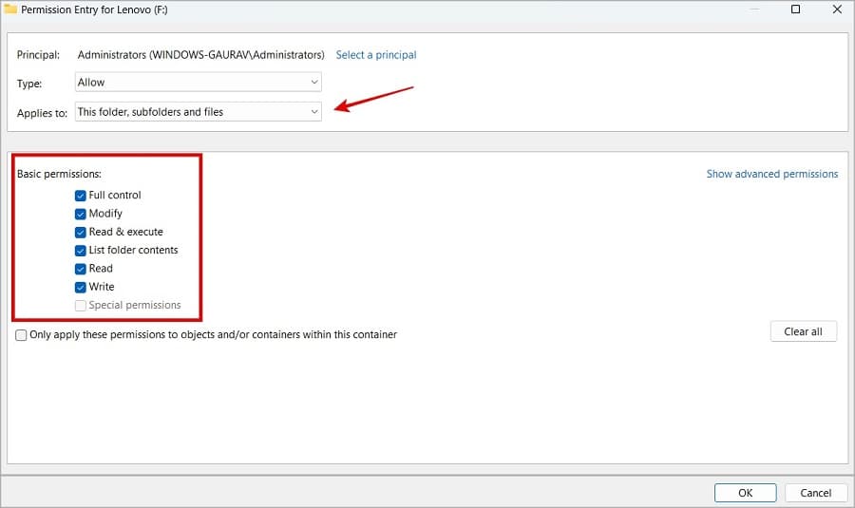Uncheck the Read permission checkbox
This screenshot has width=855, height=508.
pos(81,269)
